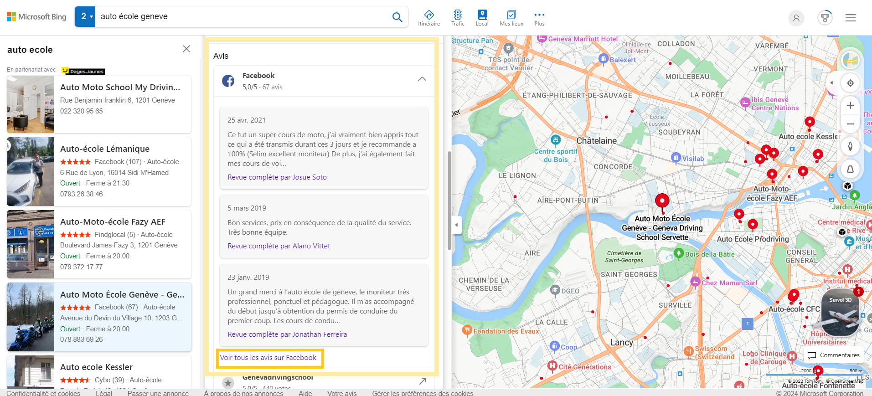Open Confidentialité et cookies footer link
This screenshot has width=872, height=396.
tap(43, 393)
